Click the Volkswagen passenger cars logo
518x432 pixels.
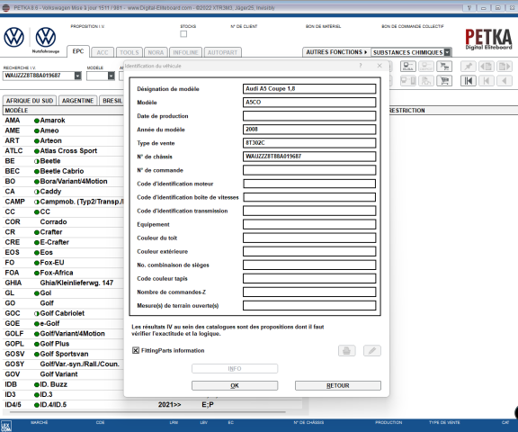pos(13,37)
